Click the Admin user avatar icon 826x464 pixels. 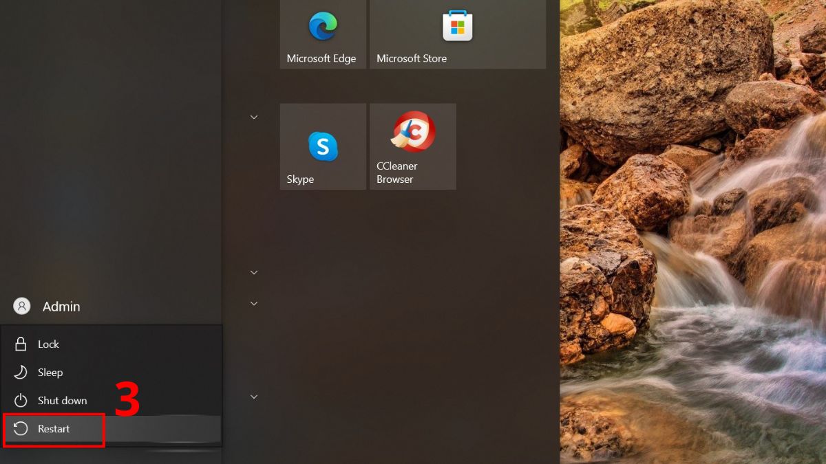pyautogui.click(x=22, y=307)
